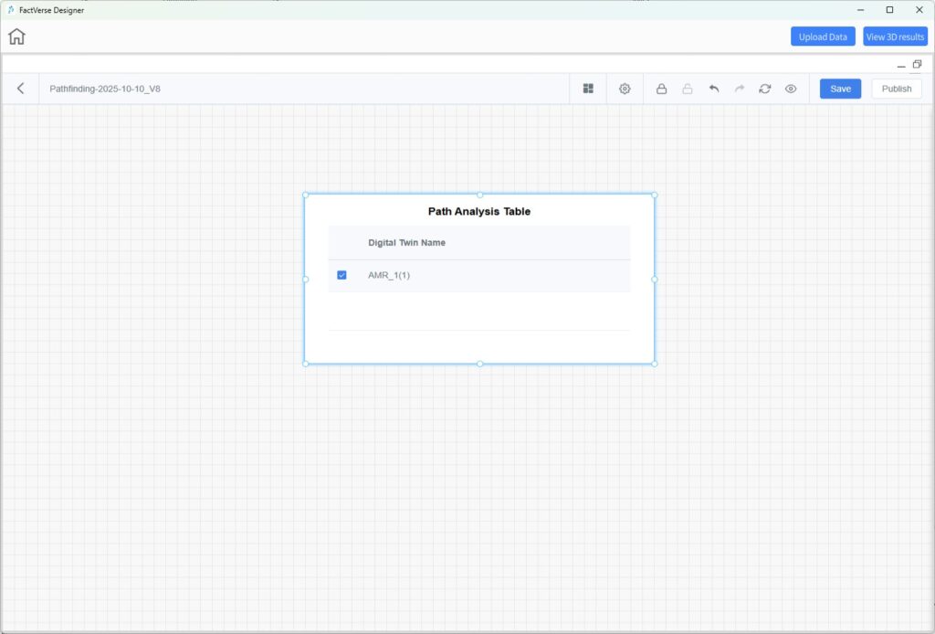Image resolution: width=935 pixels, height=634 pixels.
Task: Open View 3D results
Action: [x=895, y=37]
